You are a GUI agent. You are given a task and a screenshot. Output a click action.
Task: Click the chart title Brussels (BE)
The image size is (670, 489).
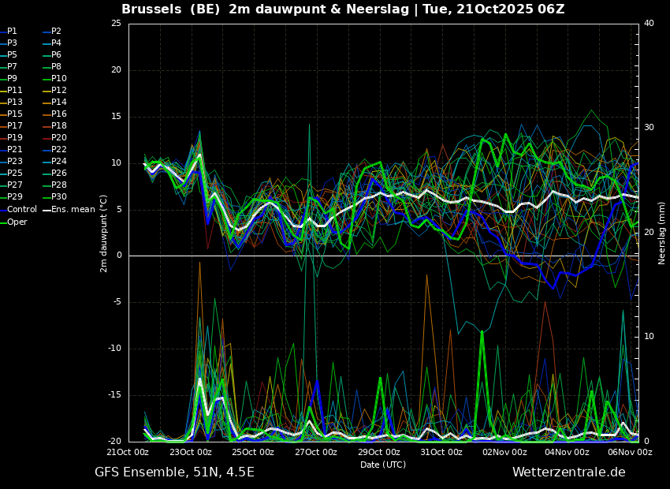(169, 9)
